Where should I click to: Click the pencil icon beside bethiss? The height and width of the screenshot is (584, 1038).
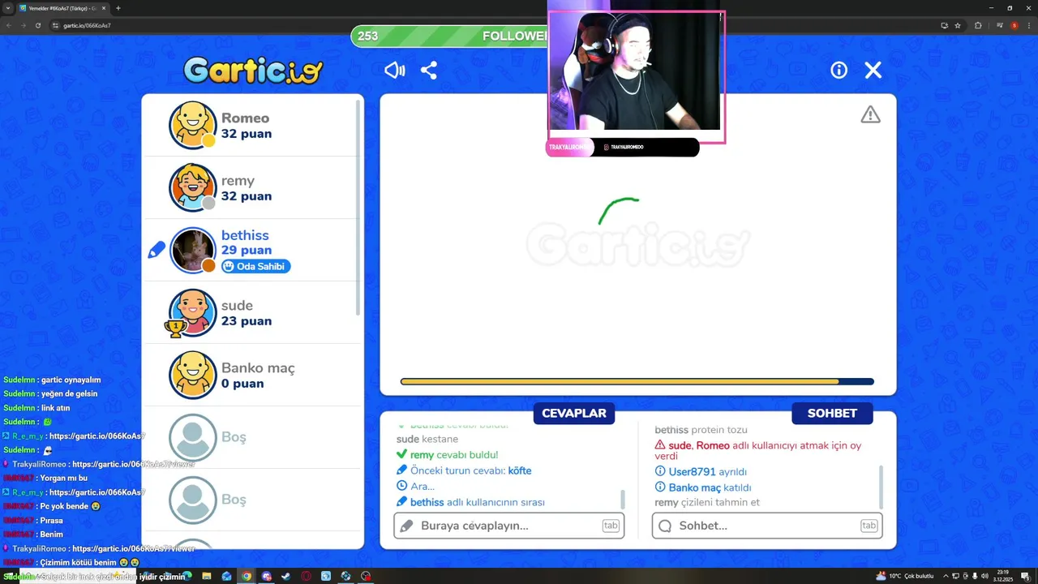tap(157, 251)
